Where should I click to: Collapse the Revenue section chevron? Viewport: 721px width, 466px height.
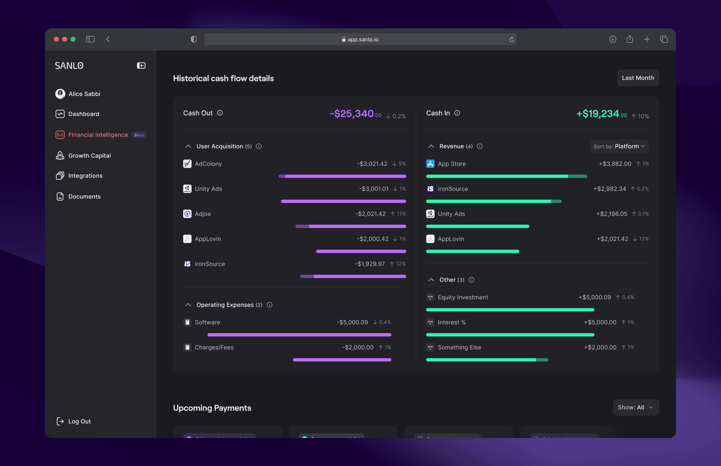tap(431, 146)
